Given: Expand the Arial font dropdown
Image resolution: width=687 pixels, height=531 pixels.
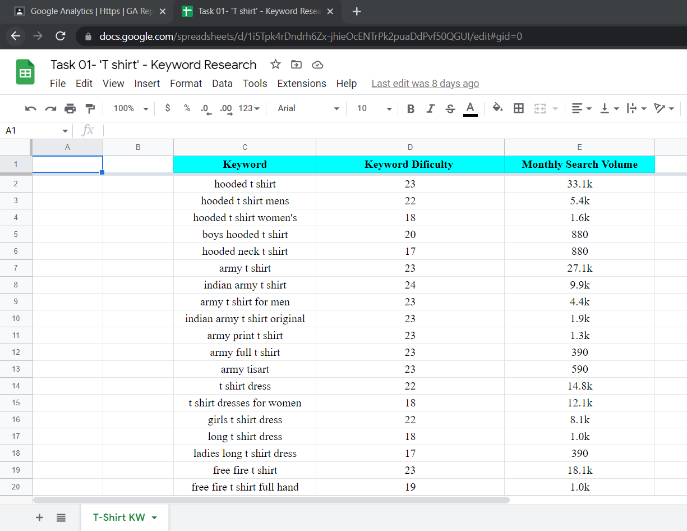Looking at the screenshot, I should coord(308,108).
